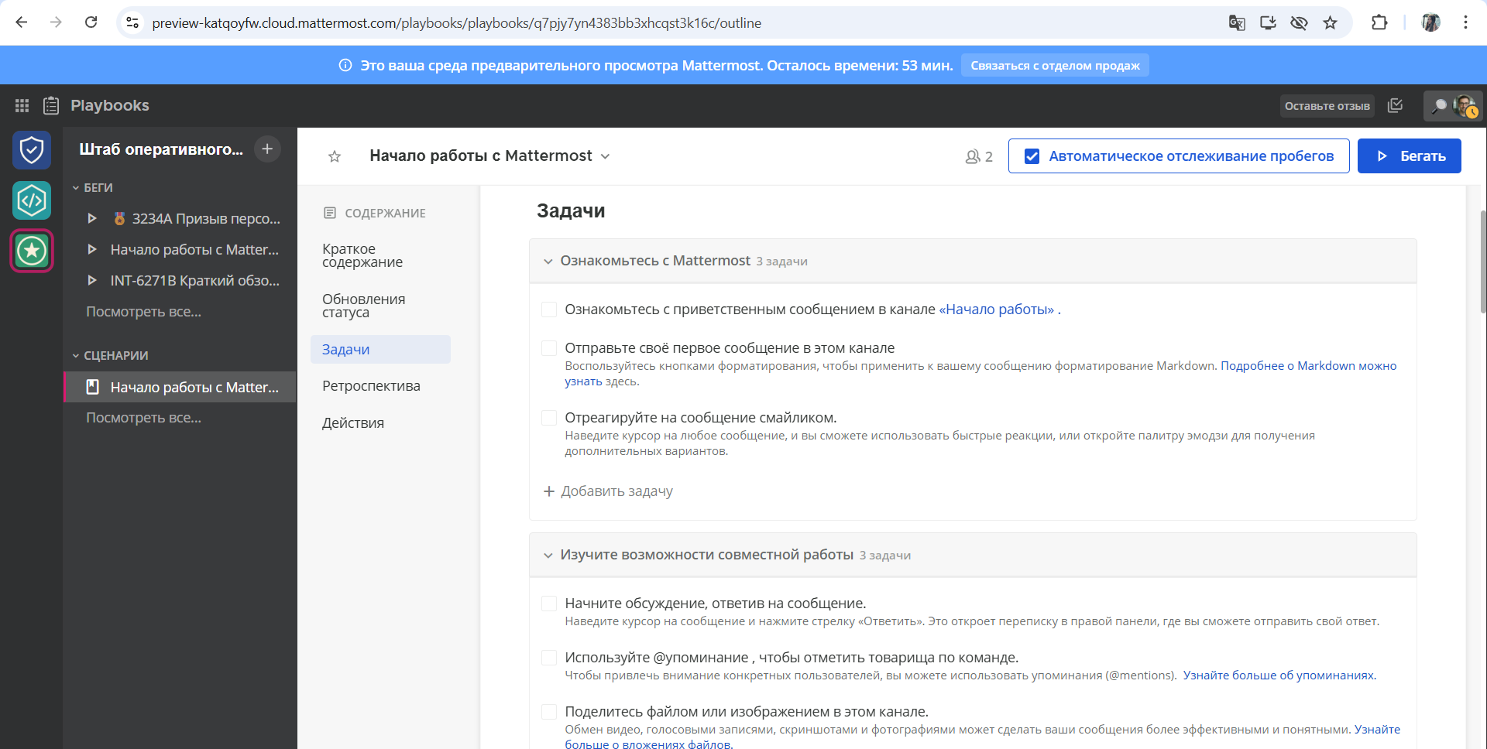Star the playbook as favorite
The image size is (1487, 749).
tap(335, 156)
